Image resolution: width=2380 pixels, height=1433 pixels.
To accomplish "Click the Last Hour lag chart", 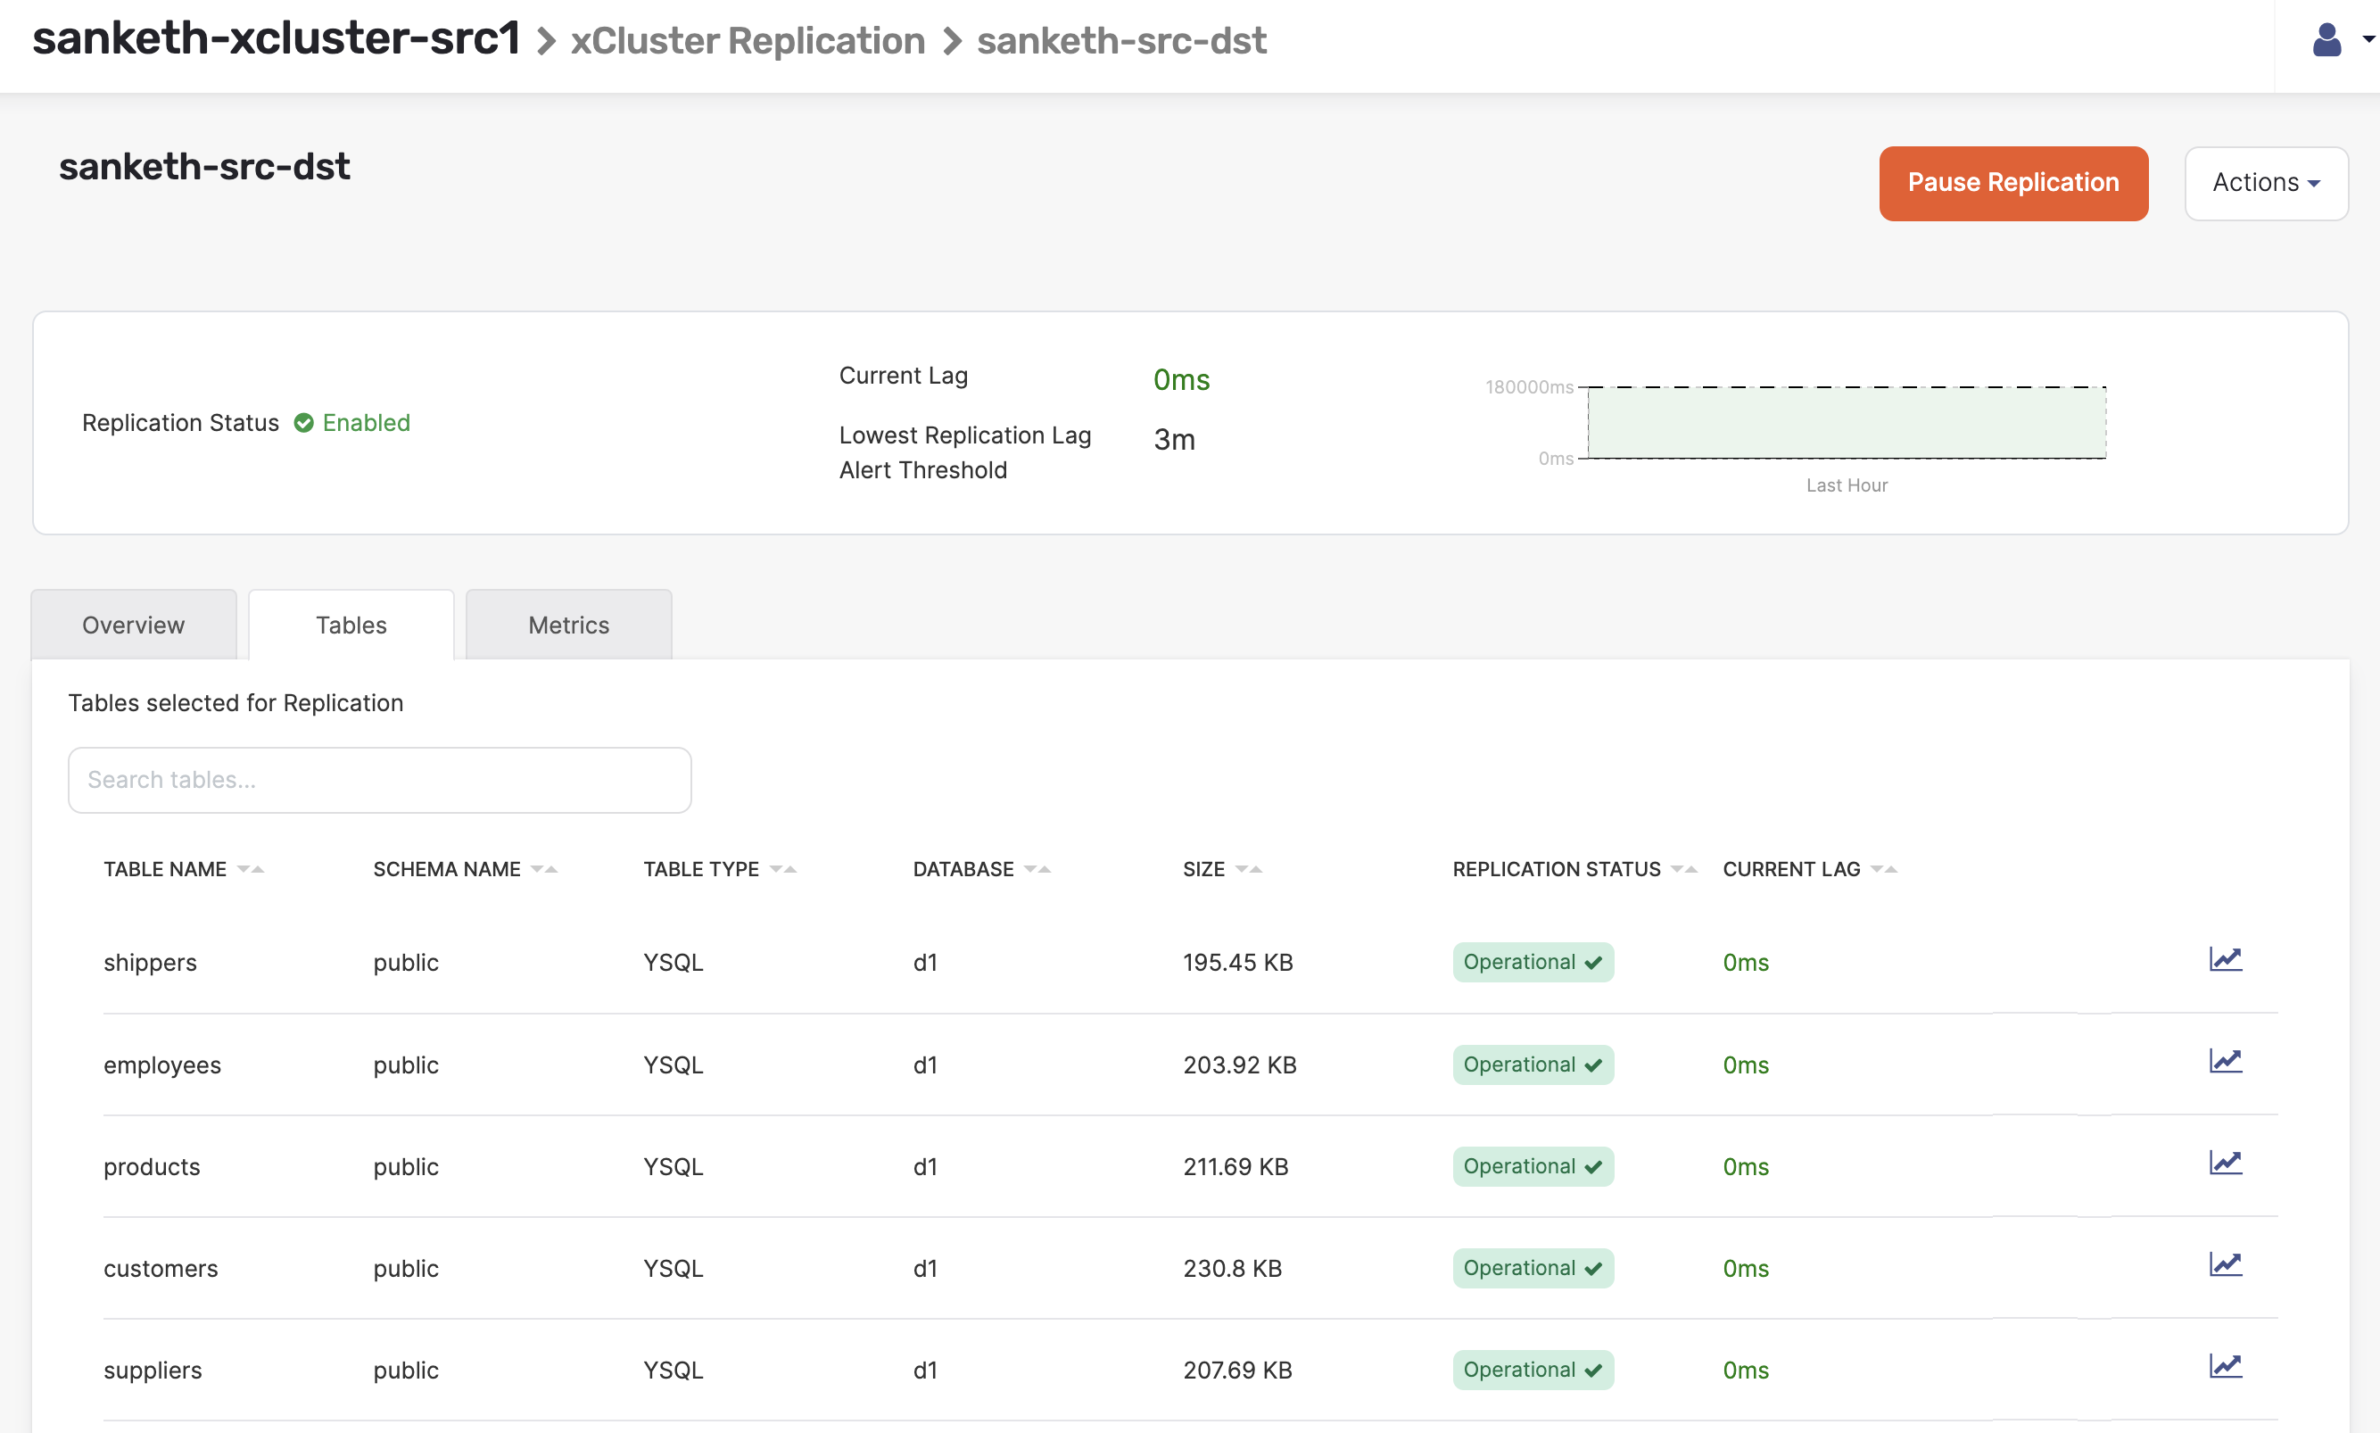I will [x=1846, y=423].
